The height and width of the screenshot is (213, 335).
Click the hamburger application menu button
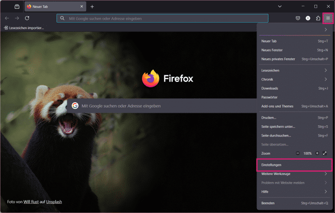(x=328, y=18)
